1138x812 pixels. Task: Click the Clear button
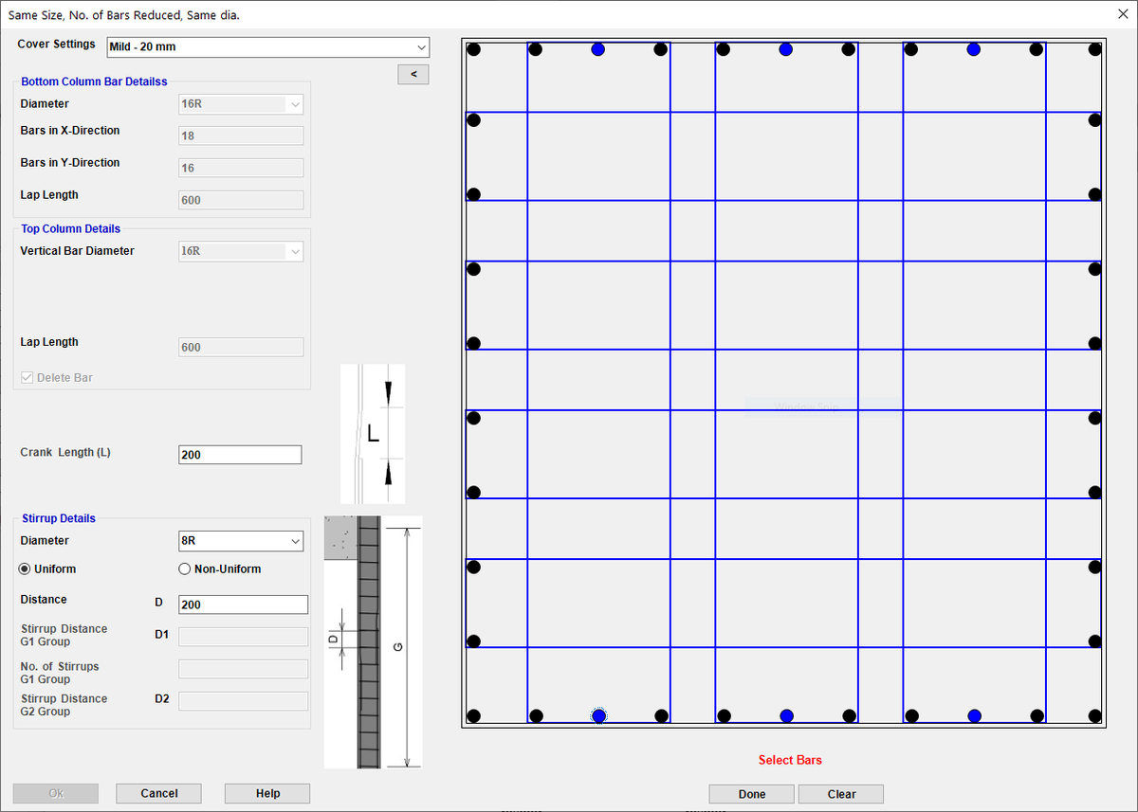[841, 794]
